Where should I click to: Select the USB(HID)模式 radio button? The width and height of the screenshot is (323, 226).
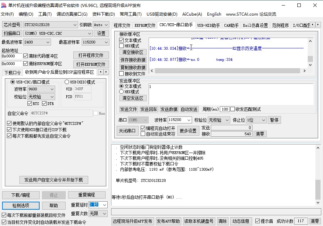click(x=67, y=82)
